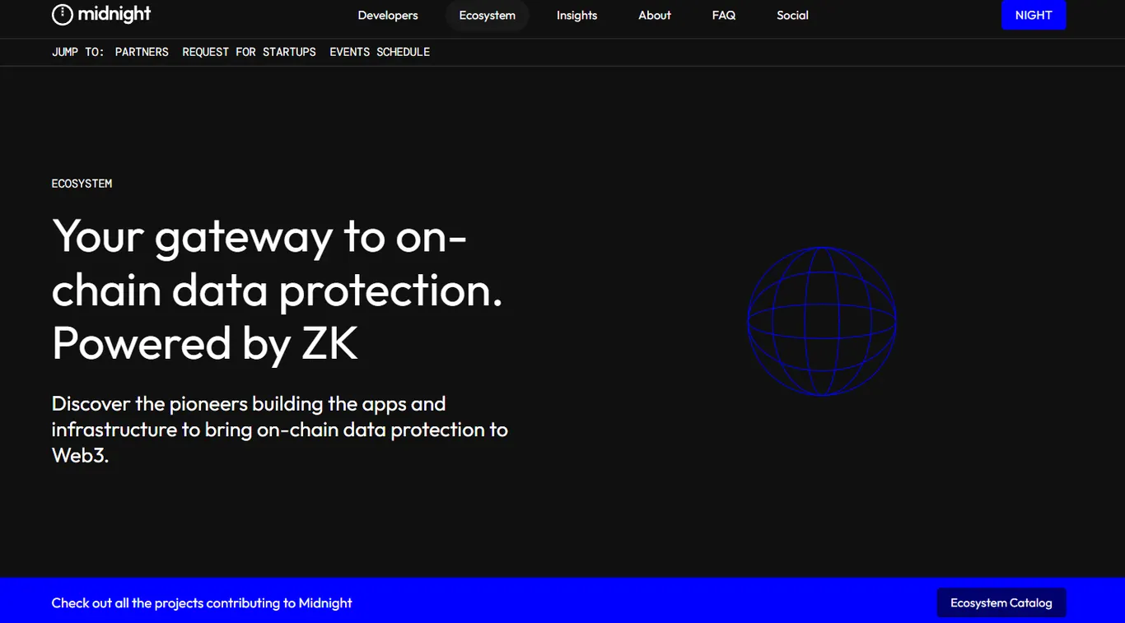Click the 'Discover the pioneers building' paragraph
Viewport: 1125px width, 623px height.
coord(280,429)
